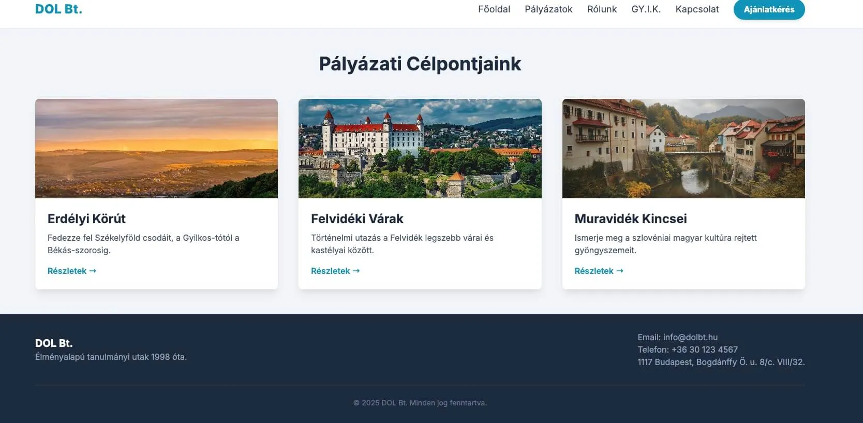Viewport: 863px width, 423px height.
Task: Click the DOL Bt. logo in header
Action: [58, 9]
